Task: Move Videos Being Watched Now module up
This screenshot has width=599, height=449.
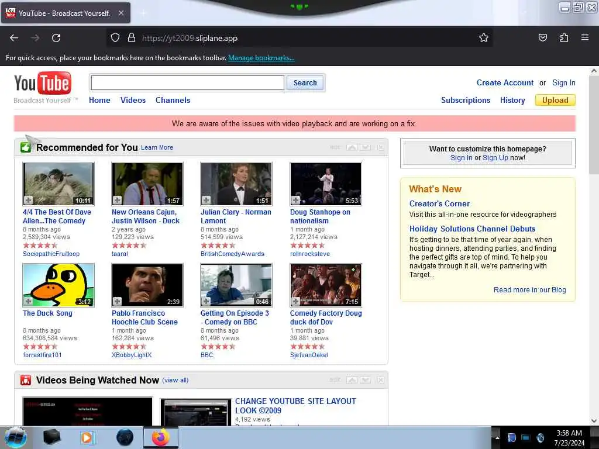Action: [x=352, y=380]
